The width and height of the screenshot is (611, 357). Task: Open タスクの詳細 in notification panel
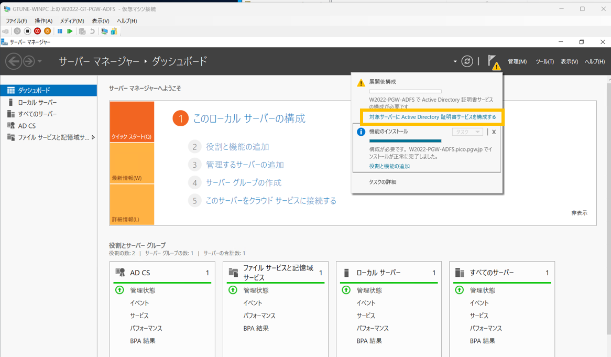(x=383, y=182)
